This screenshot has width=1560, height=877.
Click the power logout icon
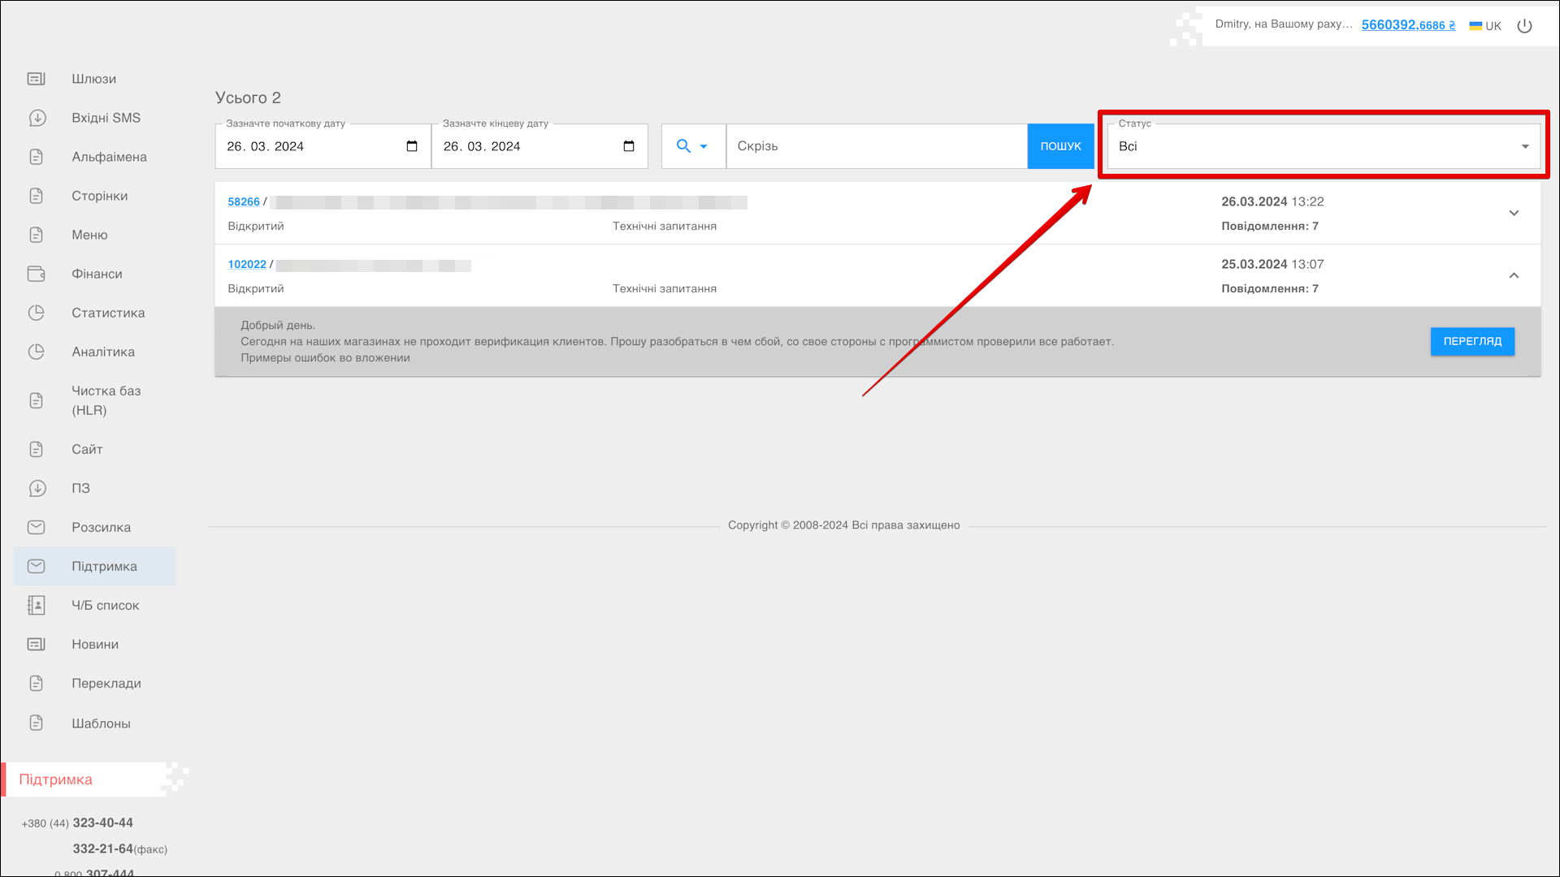point(1524,26)
